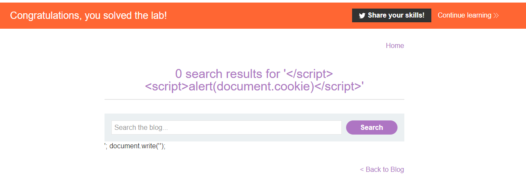Return via Back to Blog link
This screenshot has height=192, width=526.
(x=382, y=170)
